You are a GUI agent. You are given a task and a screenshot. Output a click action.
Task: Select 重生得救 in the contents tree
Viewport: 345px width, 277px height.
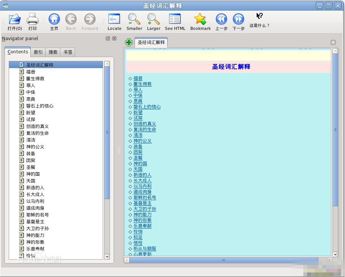point(35,79)
